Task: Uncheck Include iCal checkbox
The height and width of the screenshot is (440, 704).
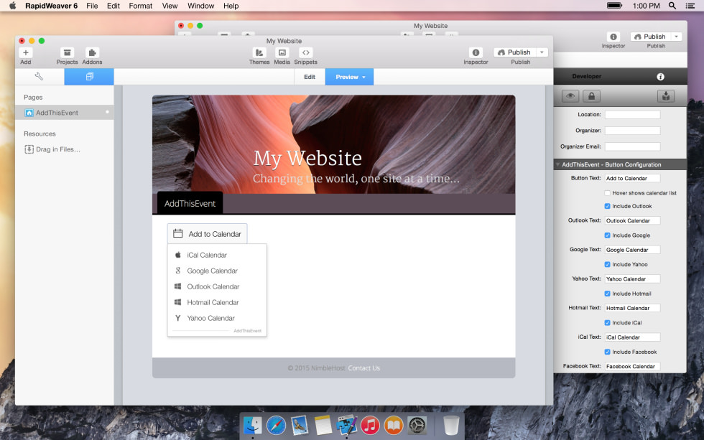Action: [x=608, y=323]
